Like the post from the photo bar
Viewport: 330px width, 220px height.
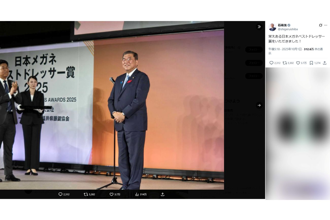coord(111,194)
